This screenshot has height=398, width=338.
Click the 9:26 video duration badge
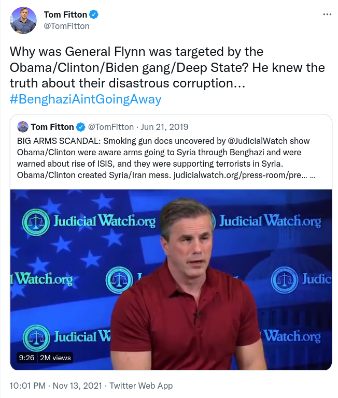click(x=26, y=358)
